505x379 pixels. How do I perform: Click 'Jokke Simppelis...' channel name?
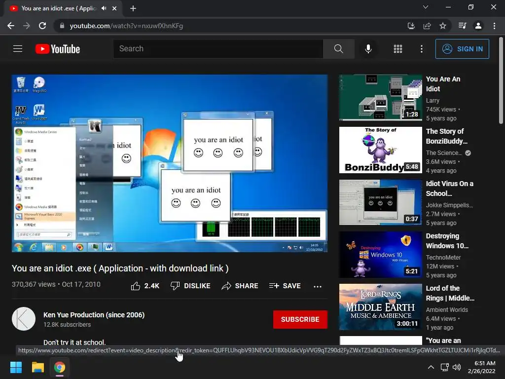point(449,205)
